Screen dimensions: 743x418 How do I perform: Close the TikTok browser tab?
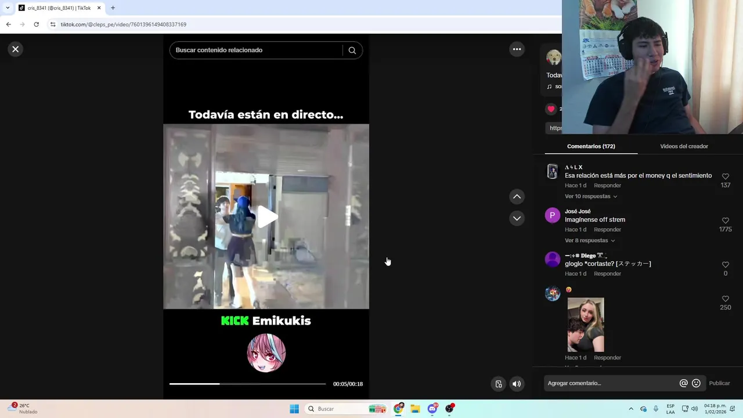[99, 8]
